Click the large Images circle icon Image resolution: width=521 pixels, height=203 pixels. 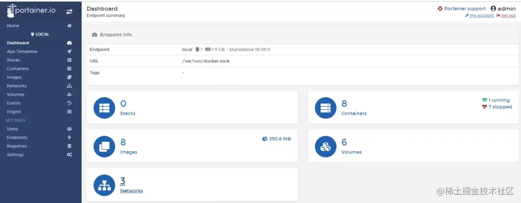[x=104, y=147]
